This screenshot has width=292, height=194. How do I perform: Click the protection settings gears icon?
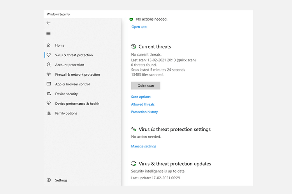click(x=134, y=129)
